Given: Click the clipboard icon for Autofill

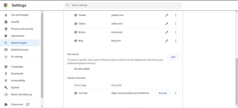Looking at the screenshot, I should [x=6, y=22].
